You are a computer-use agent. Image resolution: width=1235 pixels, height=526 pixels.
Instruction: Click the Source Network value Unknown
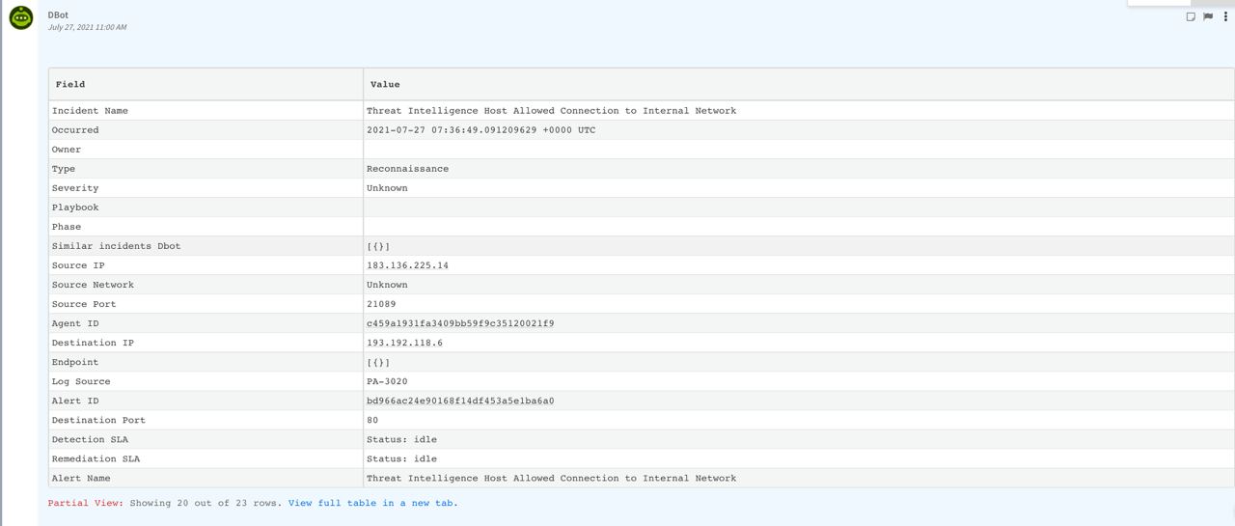387,285
